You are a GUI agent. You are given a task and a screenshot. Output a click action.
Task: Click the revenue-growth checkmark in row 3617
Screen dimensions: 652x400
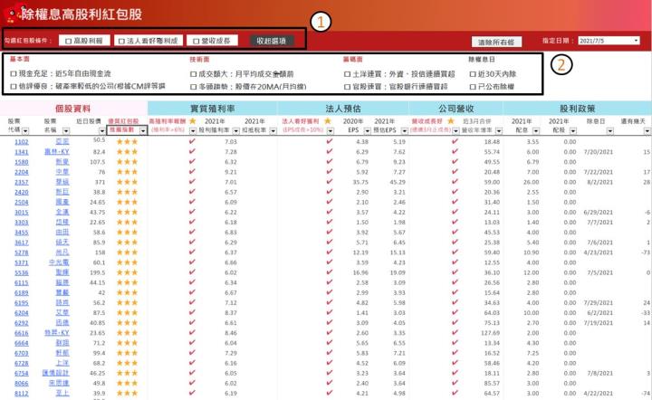[x=455, y=242]
